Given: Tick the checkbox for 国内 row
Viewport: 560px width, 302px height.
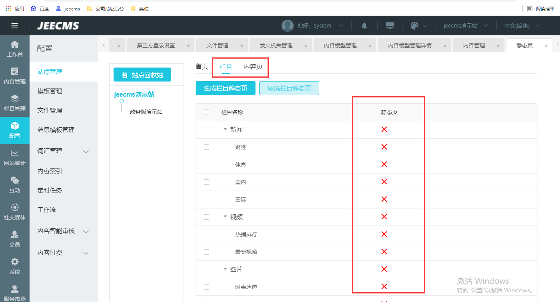Looking at the screenshot, I should pos(206,182).
